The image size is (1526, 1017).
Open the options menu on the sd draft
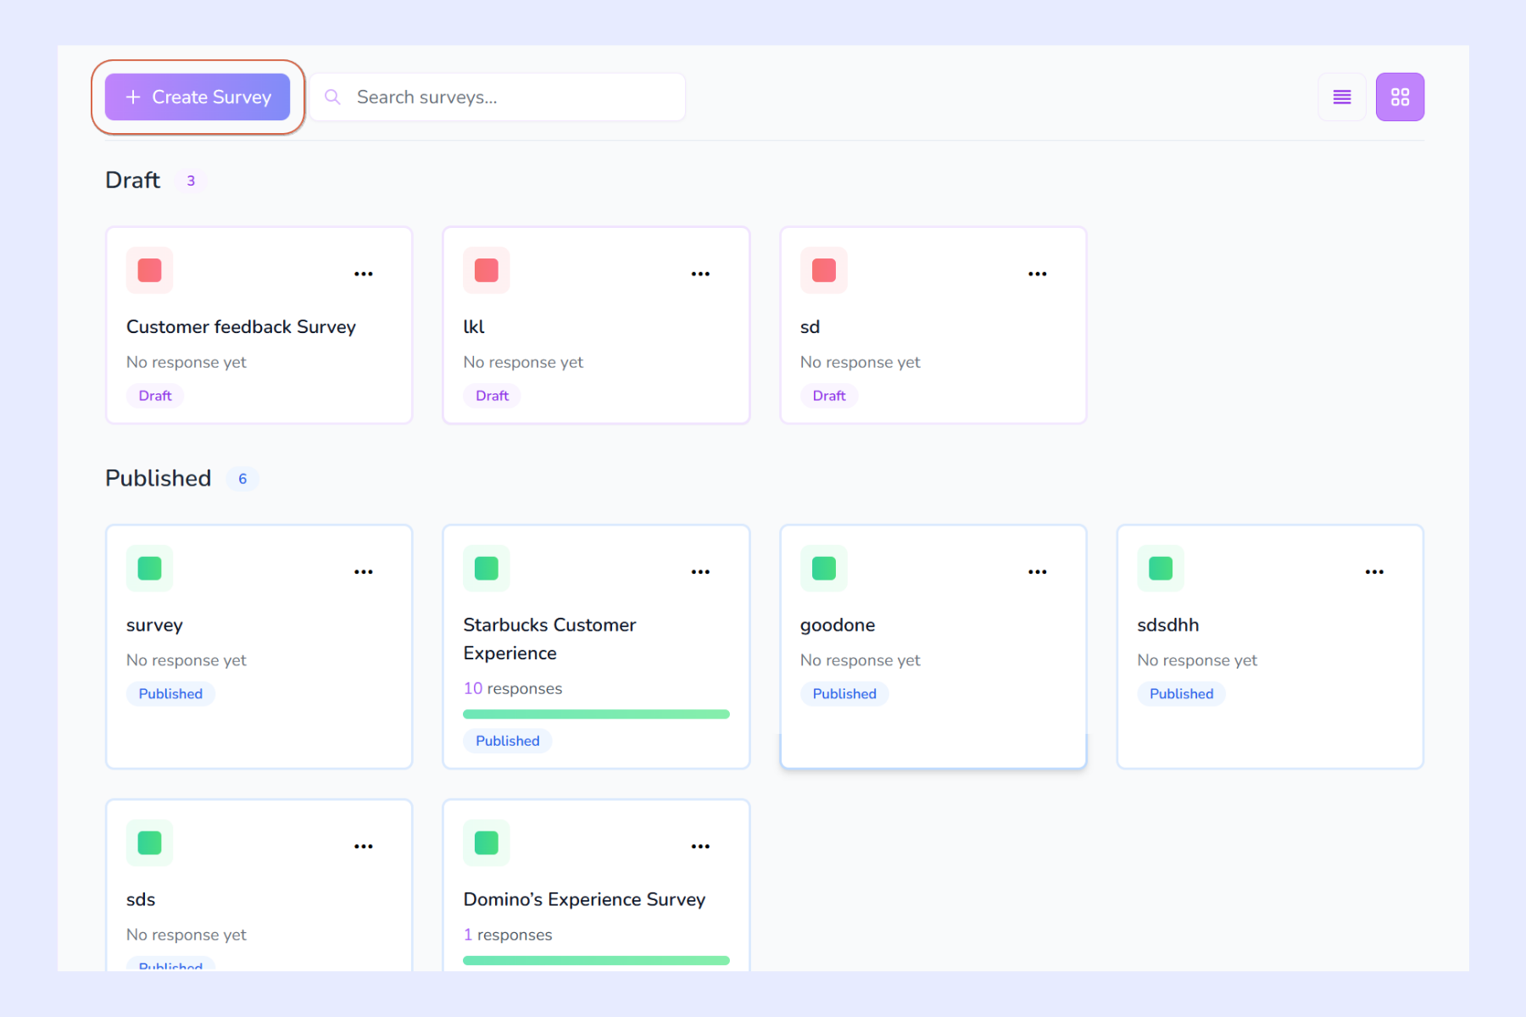pos(1037,272)
